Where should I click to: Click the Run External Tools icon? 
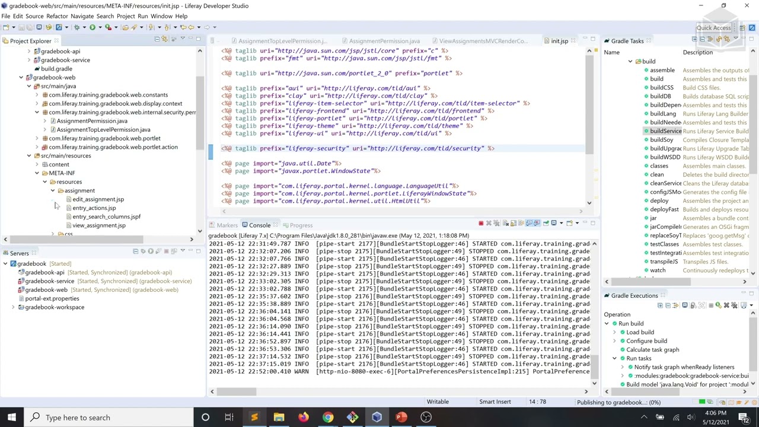[108, 27]
